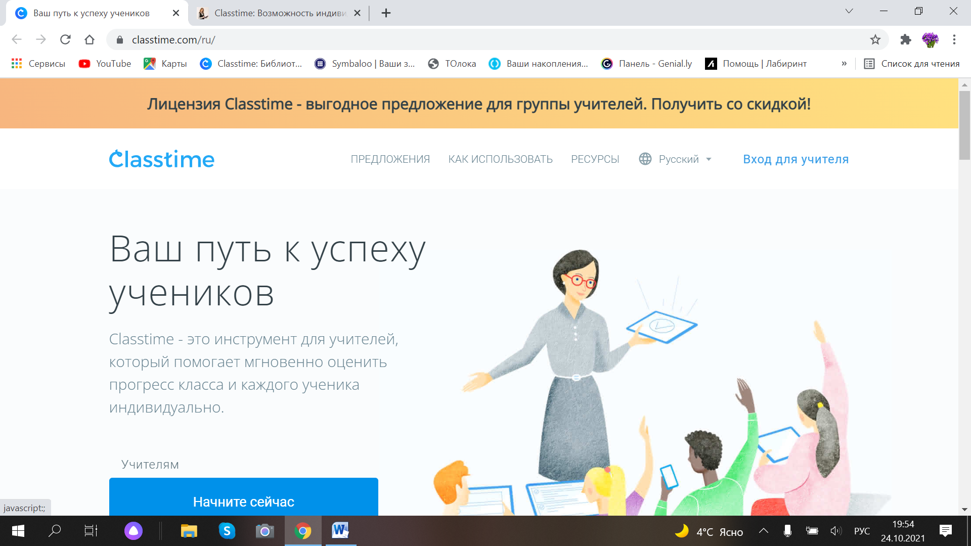Screen dimensions: 971x546
Task: Open the purple Alice assistant icon
Action: pos(134,531)
